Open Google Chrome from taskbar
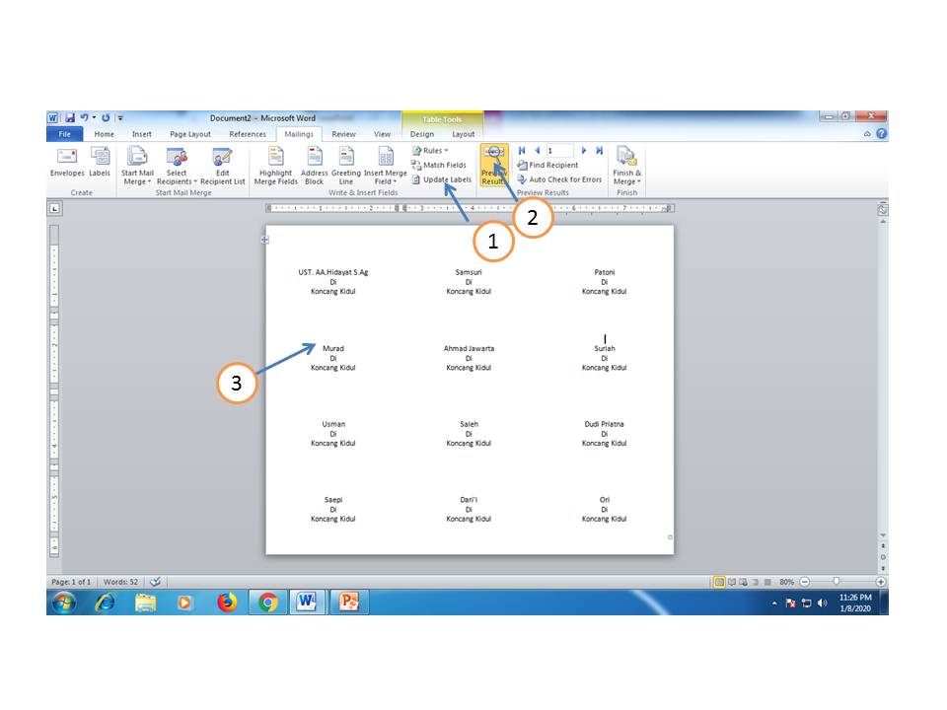947x710 pixels. [x=267, y=603]
